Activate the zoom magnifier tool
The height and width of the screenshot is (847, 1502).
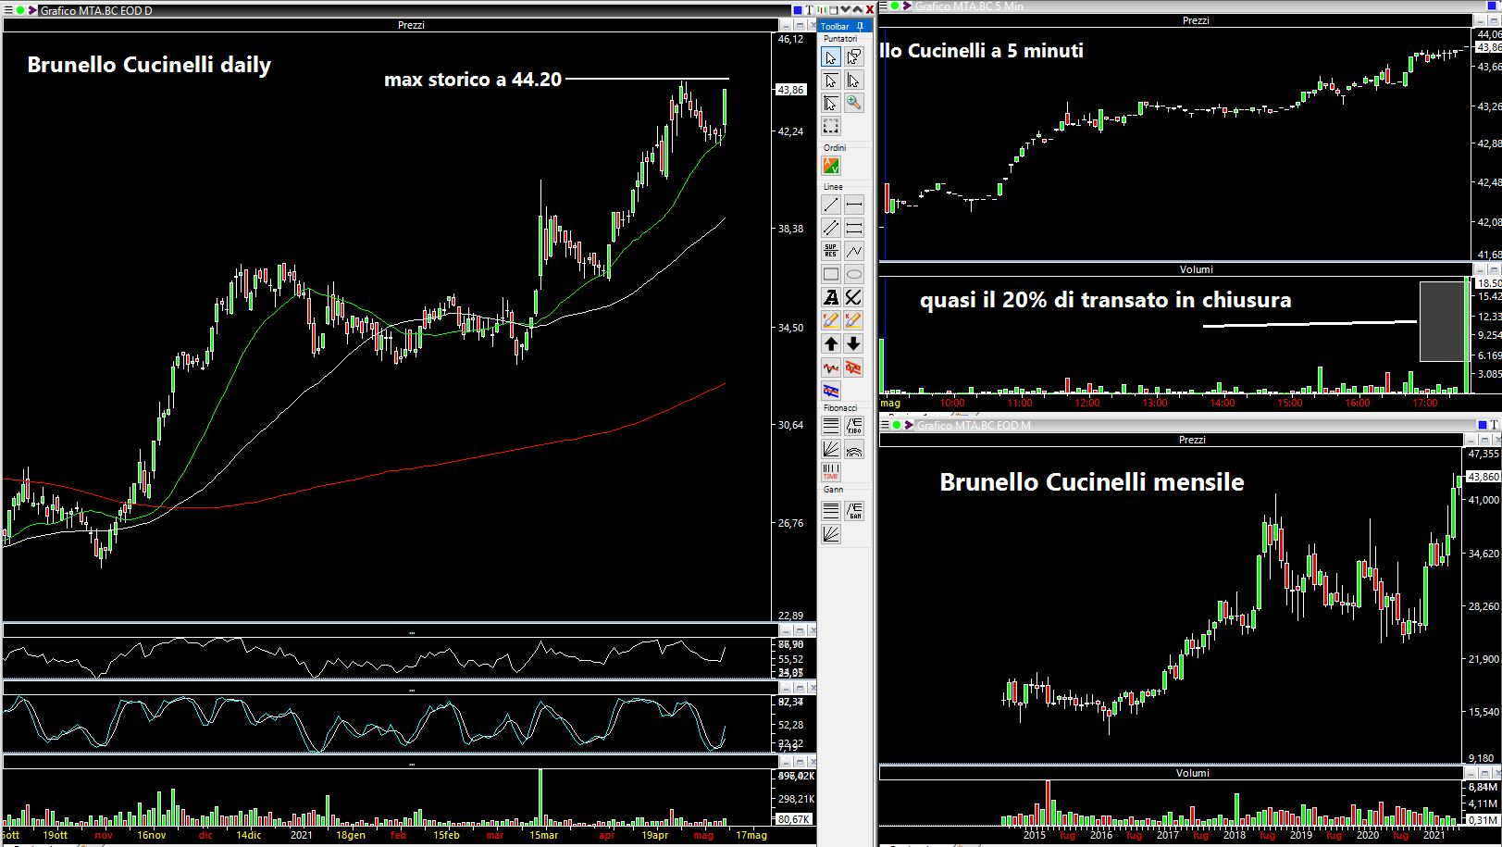coord(854,104)
